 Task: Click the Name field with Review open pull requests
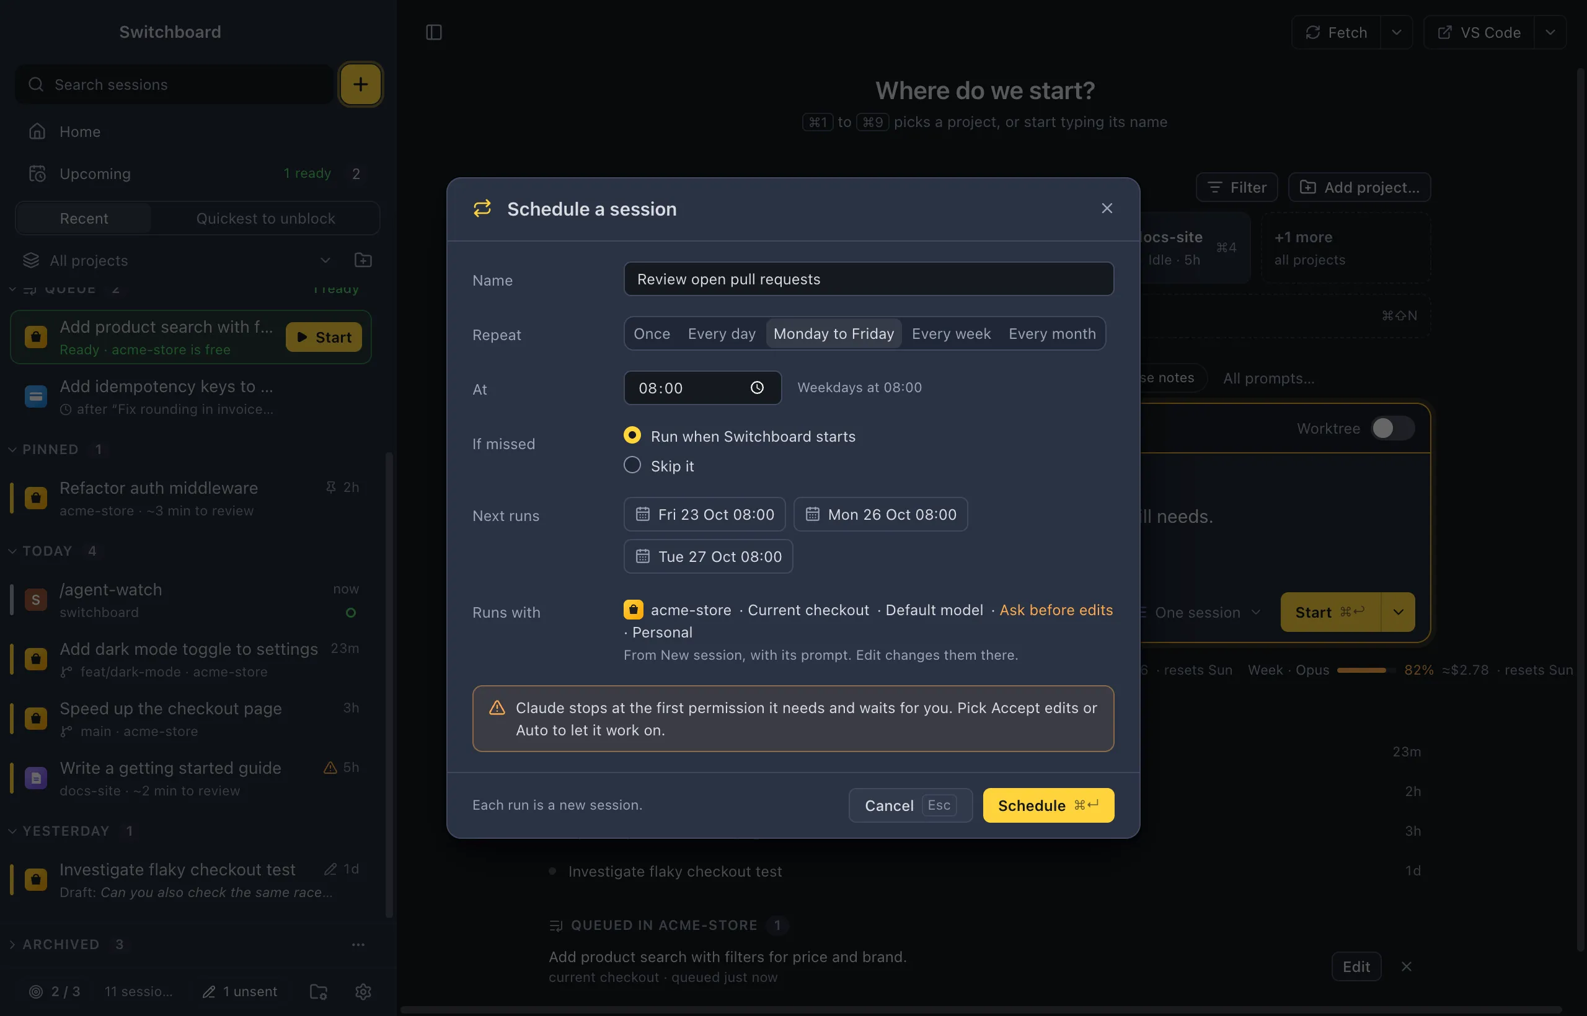(869, 279)
